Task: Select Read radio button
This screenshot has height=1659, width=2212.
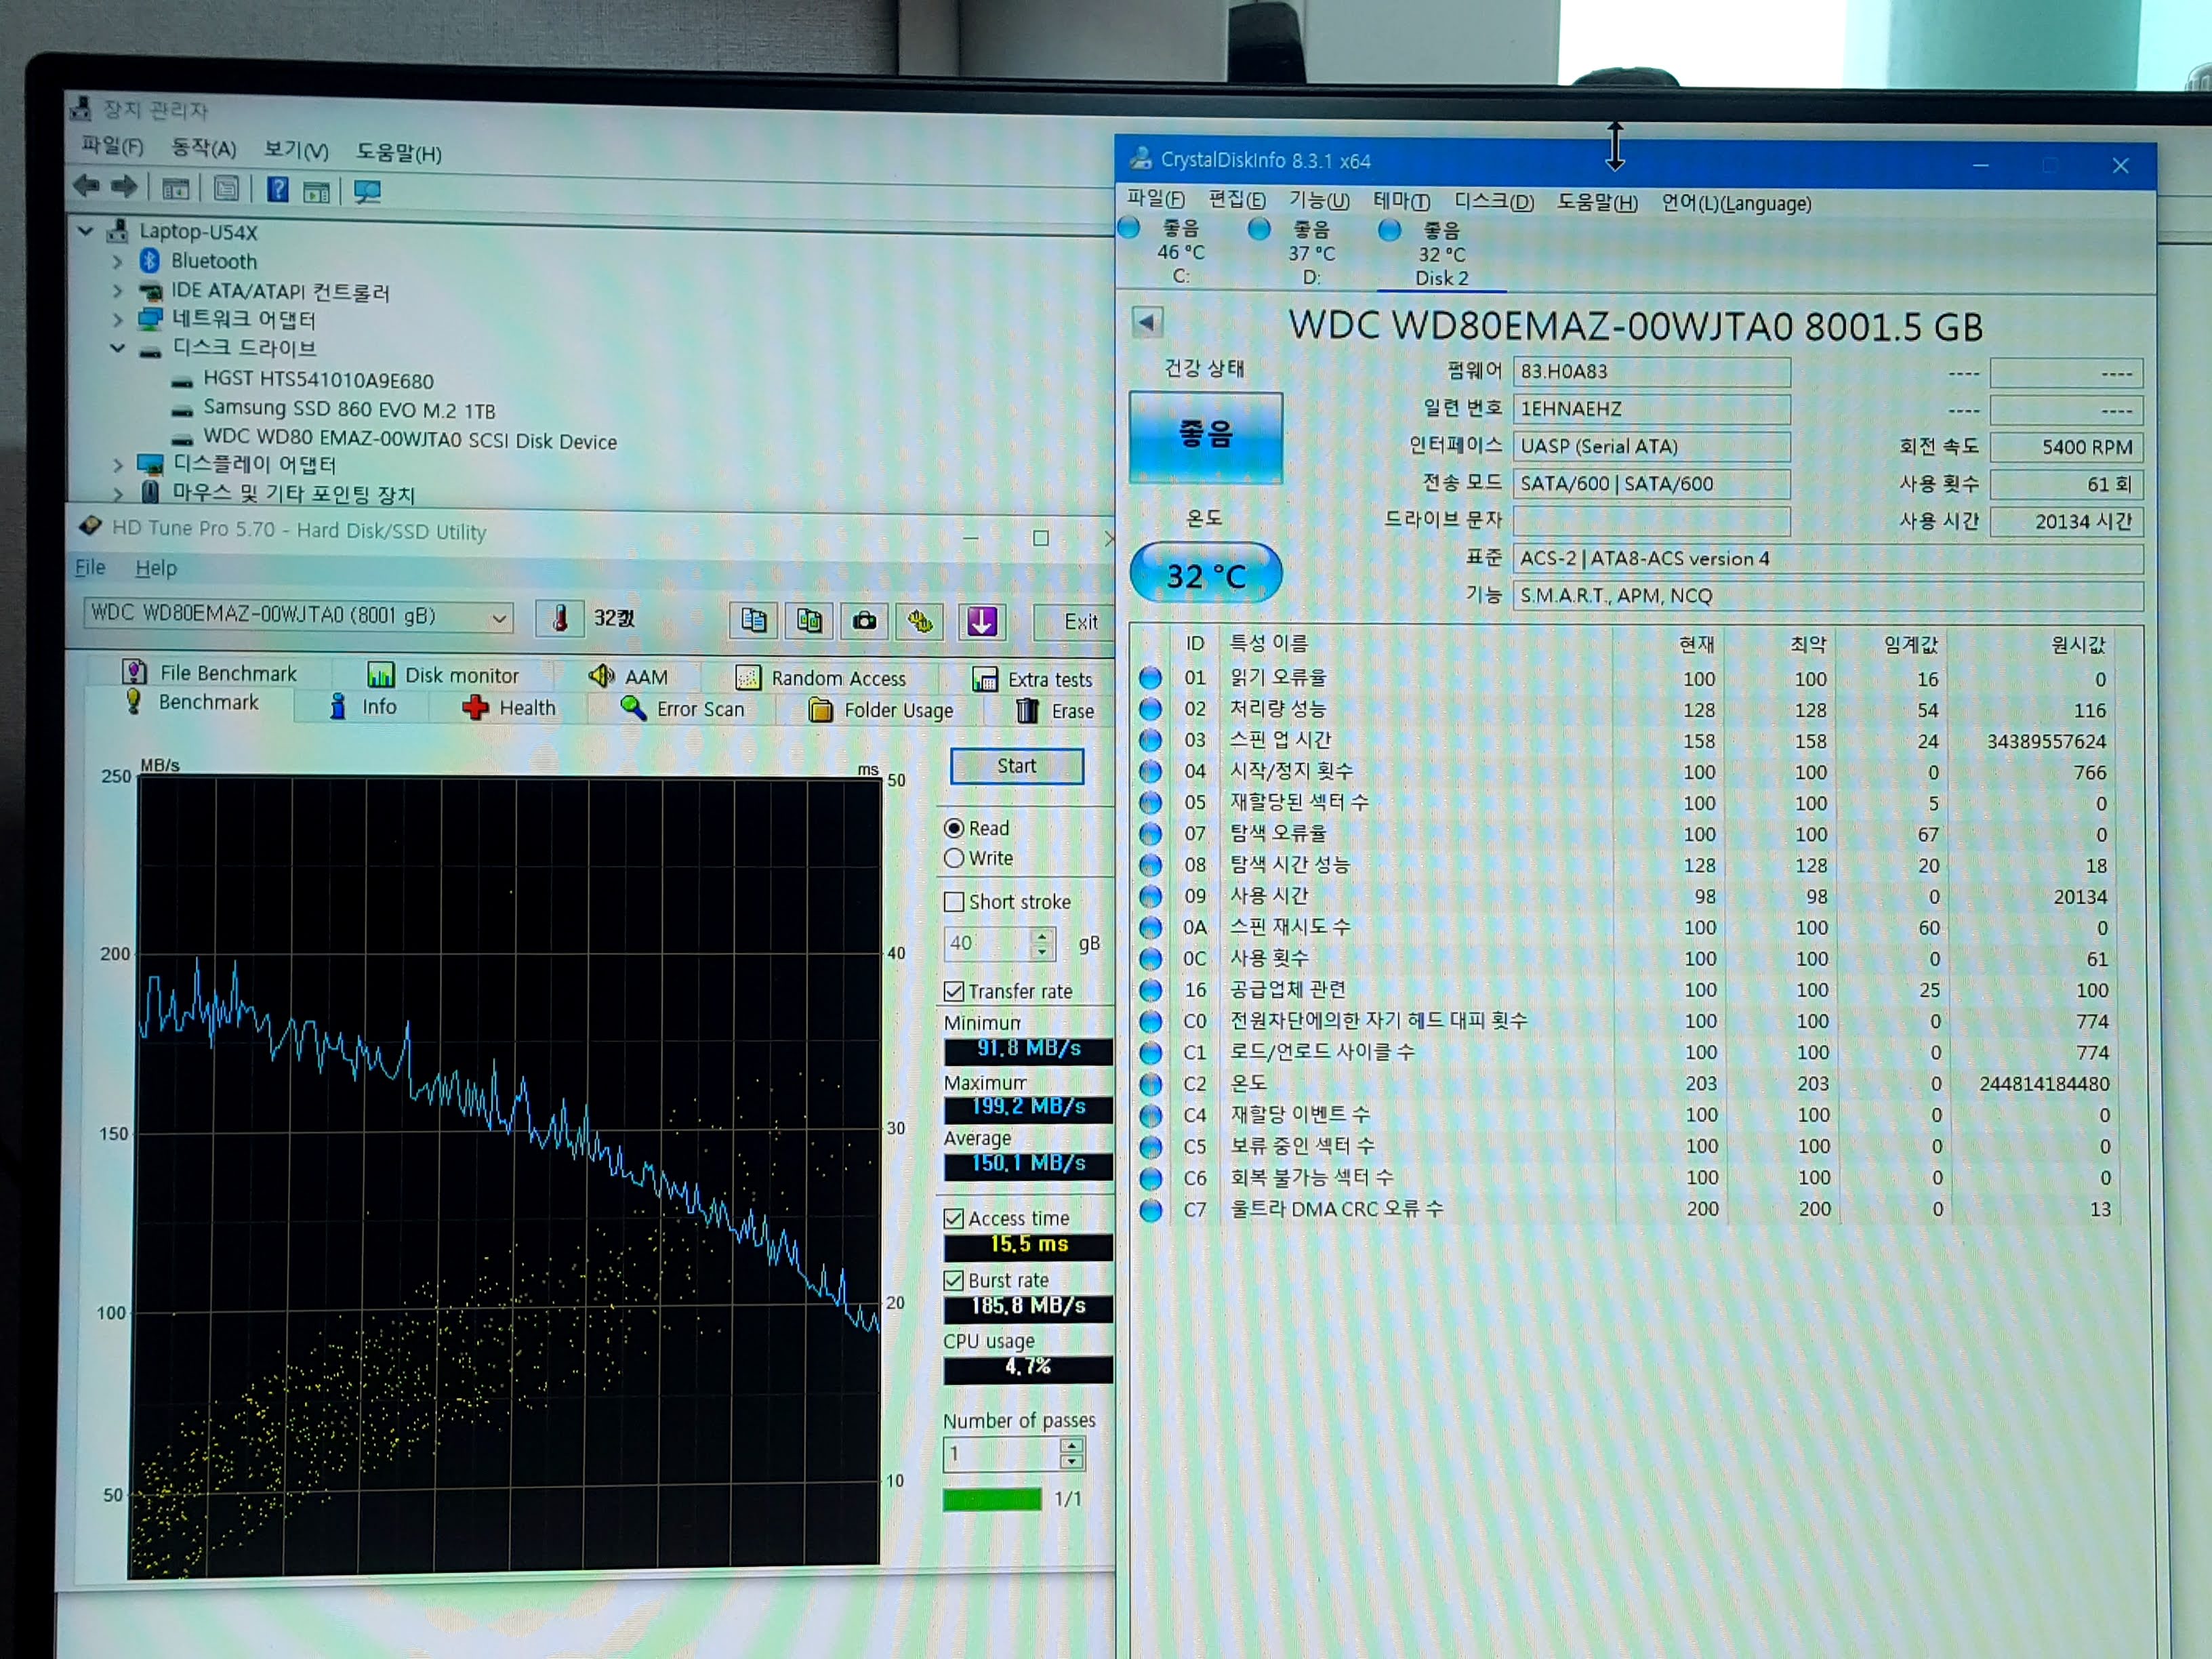Action: pyautogui.click(x=954, y=828)
